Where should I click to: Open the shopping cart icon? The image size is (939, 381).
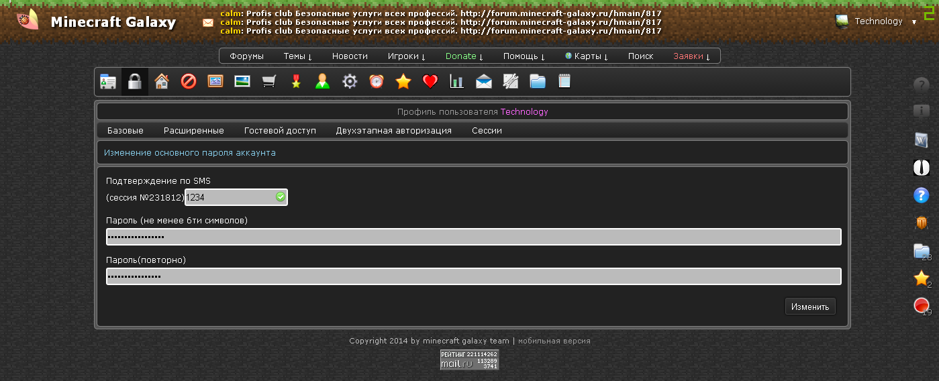[269, 82]
